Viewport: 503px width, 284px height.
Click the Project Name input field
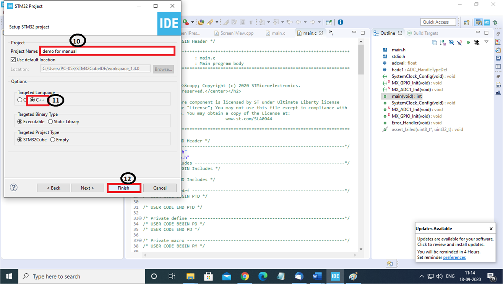click(107, 51)
